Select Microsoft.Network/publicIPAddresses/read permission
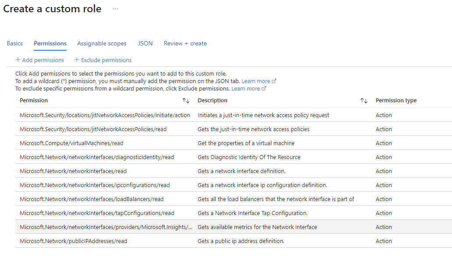Image resolution: width=452 pixels, height=264 pixels. (x=74, y=241)
